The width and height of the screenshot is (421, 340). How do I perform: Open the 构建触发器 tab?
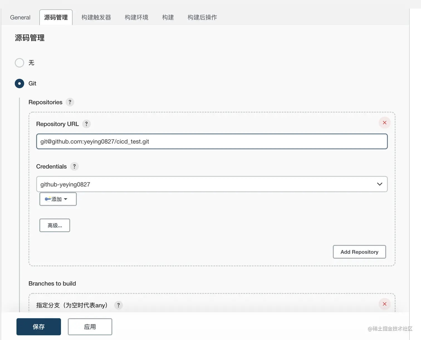[96, 17]
